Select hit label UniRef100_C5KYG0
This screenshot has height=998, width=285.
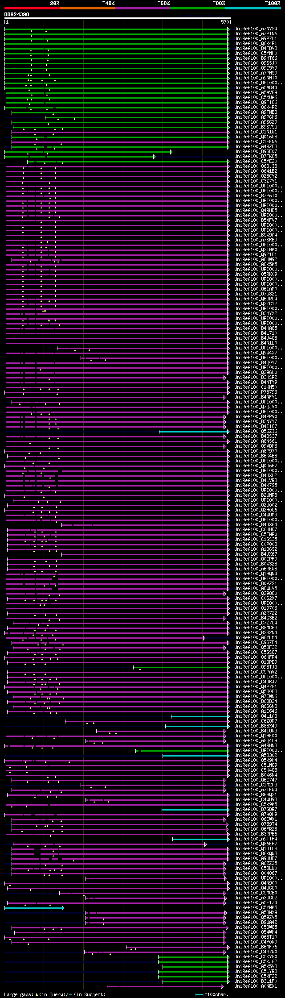pos(256,957)
